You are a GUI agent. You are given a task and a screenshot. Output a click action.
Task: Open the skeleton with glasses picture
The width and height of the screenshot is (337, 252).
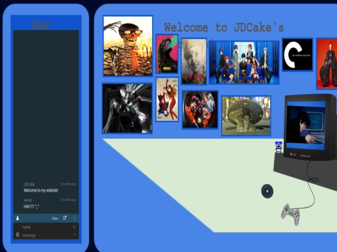pos(128,46)
